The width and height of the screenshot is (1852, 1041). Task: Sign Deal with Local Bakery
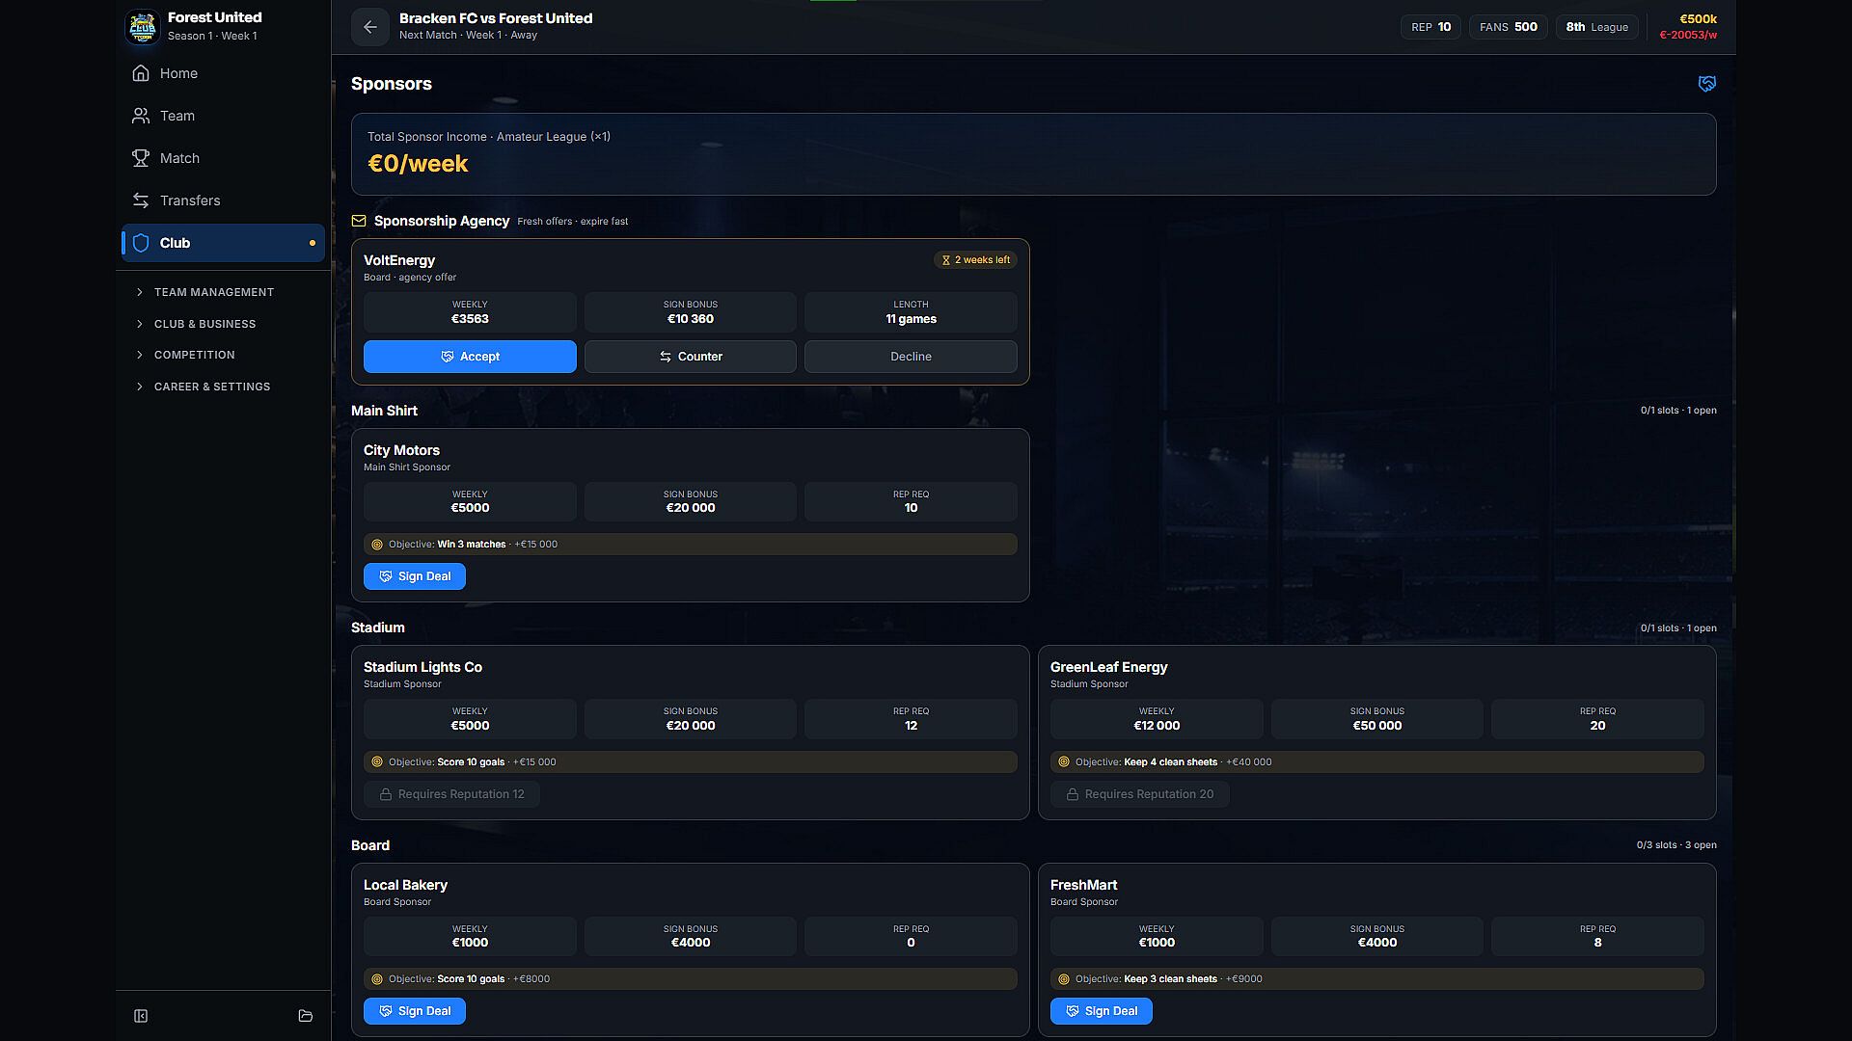415,1011
